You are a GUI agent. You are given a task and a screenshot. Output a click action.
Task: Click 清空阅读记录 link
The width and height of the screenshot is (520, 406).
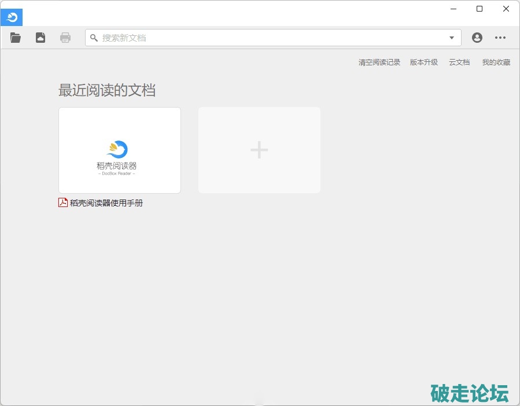click(379, 62)
